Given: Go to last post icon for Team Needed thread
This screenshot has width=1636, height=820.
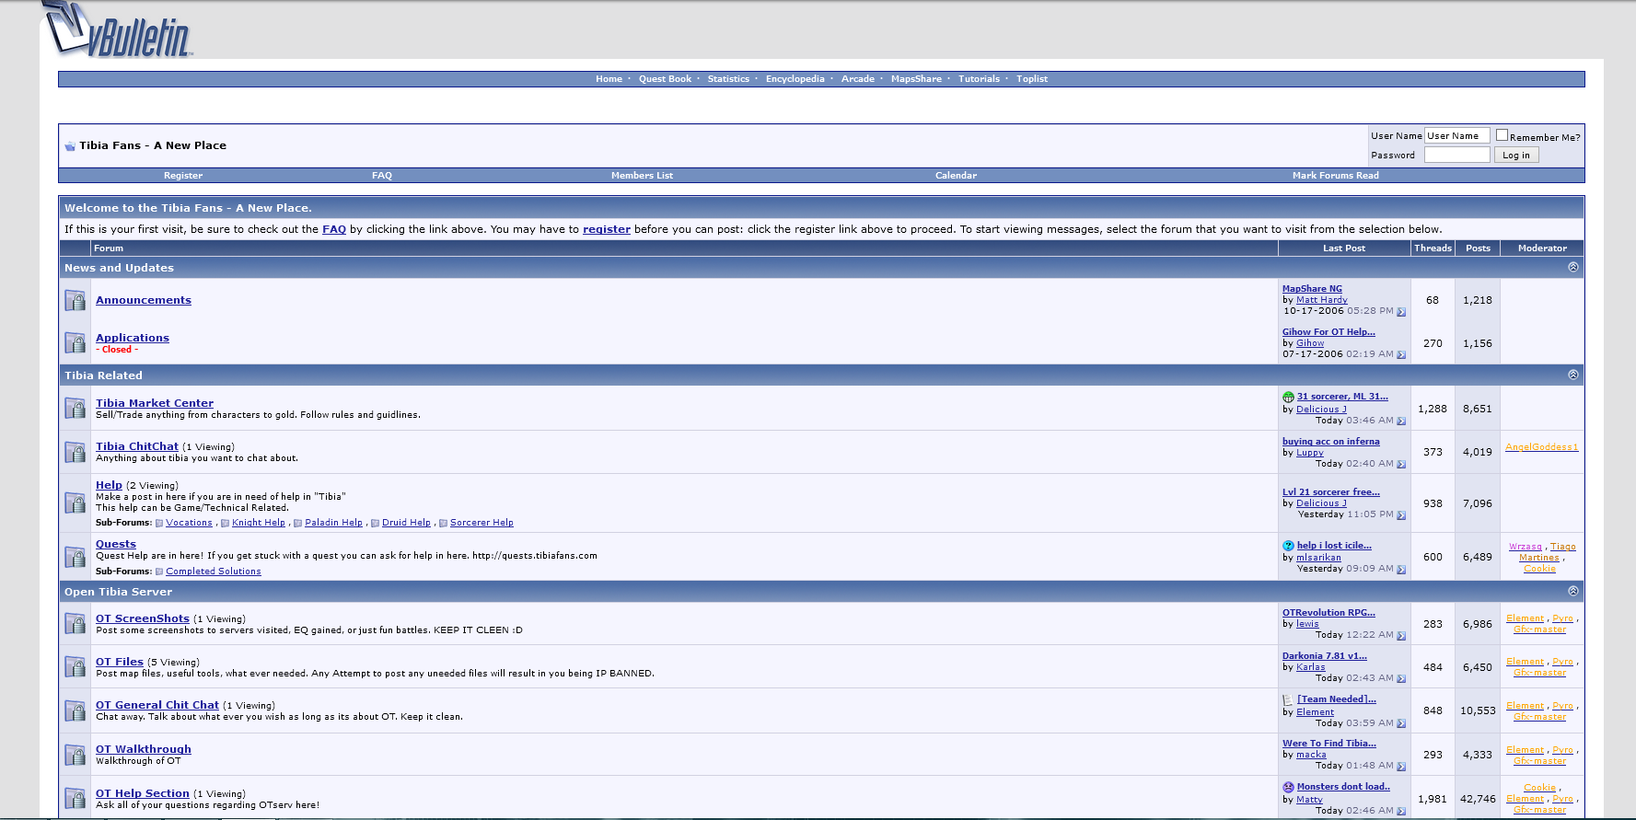Looking at the screenshot, I should tap(1401, 723).
